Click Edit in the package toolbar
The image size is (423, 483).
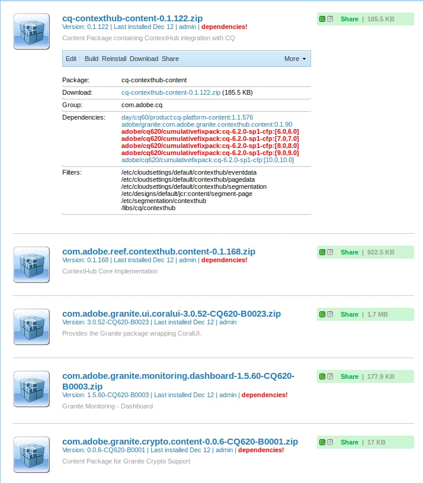pos(71,59)
